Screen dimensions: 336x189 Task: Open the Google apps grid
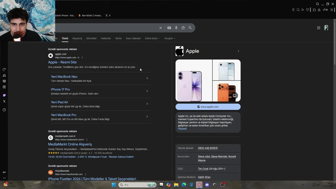coord(319,28)
